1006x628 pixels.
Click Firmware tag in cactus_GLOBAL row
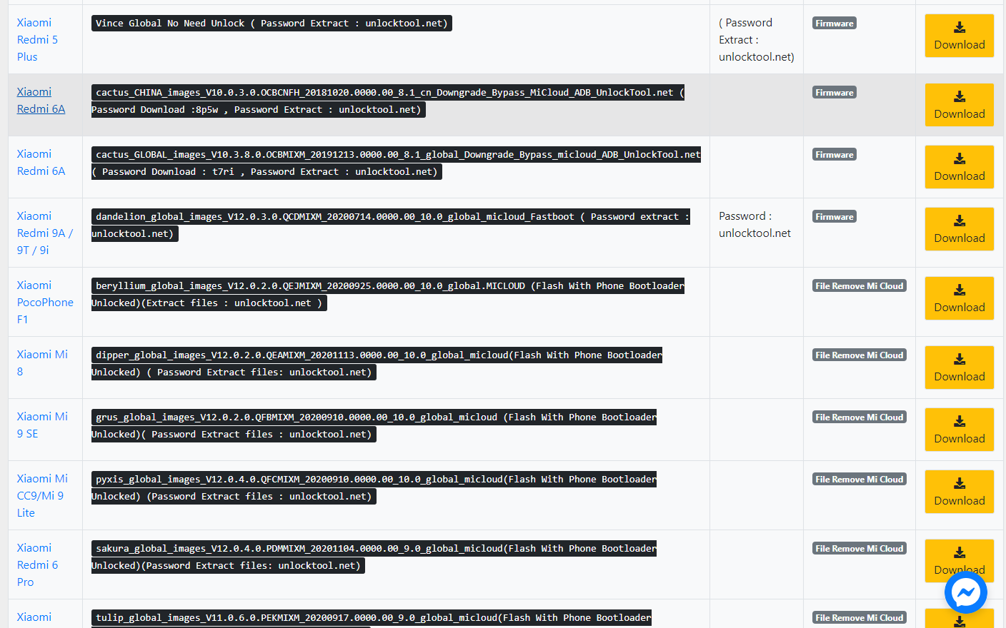(x=834, y=155)
